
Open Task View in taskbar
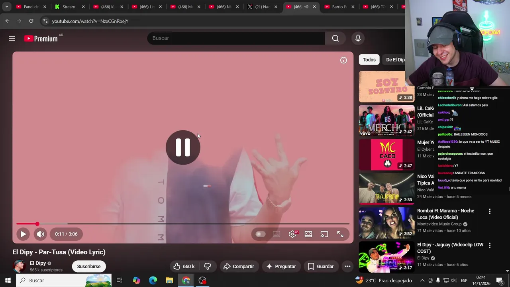pyautogui.click(x=119, y=280)
